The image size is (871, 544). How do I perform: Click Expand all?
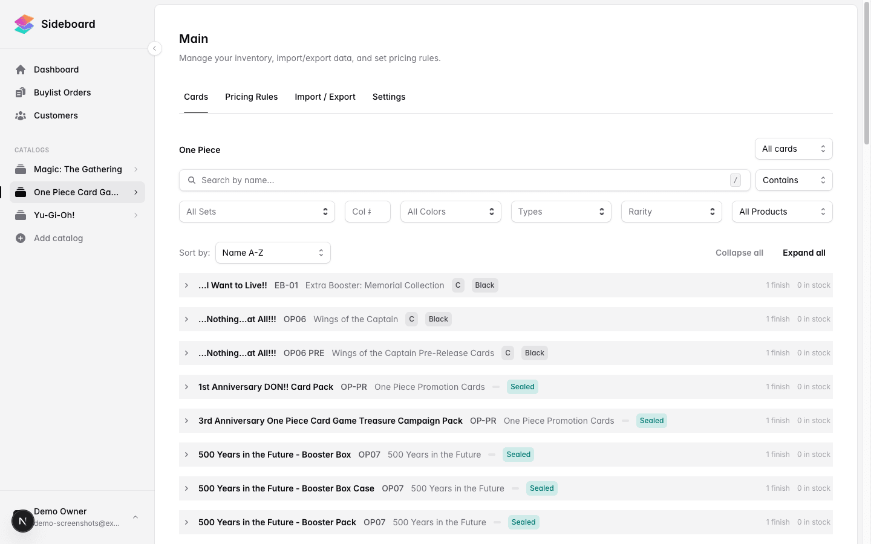[804, 253]
